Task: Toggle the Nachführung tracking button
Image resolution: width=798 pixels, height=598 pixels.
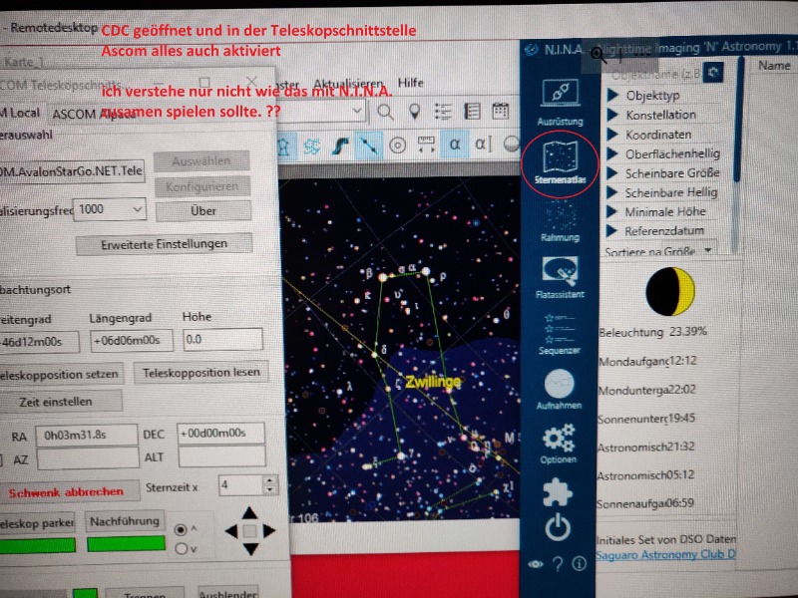Action: 125,521
